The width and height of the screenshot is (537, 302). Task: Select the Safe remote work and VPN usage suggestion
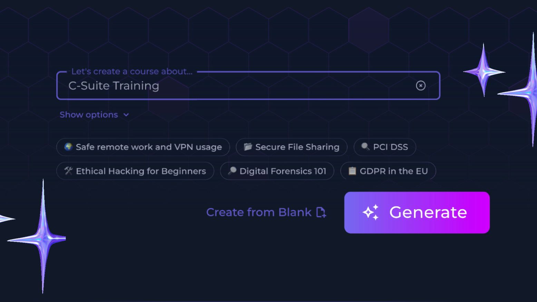pos(143,147)
